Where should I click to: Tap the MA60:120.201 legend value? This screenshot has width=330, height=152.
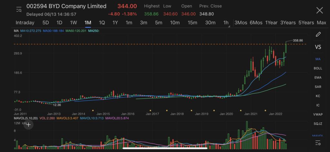pos(76,31)
